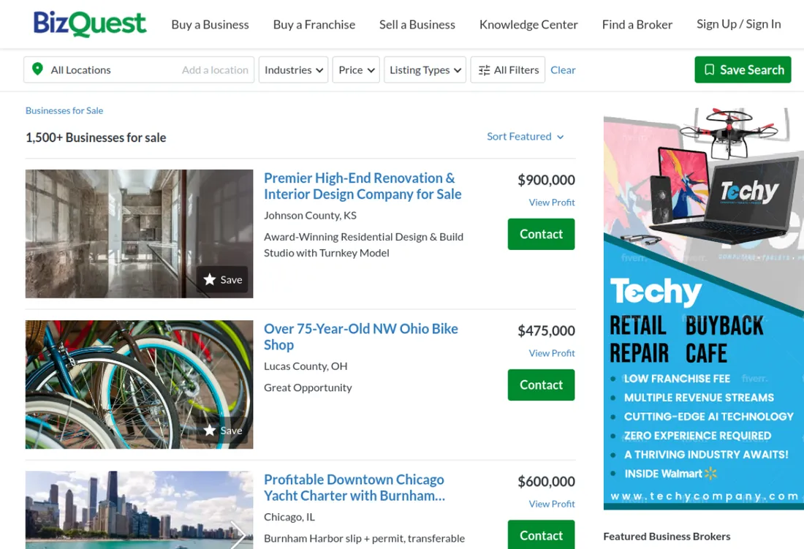Contact seller of $900,000 renovation company
The height and width of the screenshot is (549, 804).
(x=542, y=234)
